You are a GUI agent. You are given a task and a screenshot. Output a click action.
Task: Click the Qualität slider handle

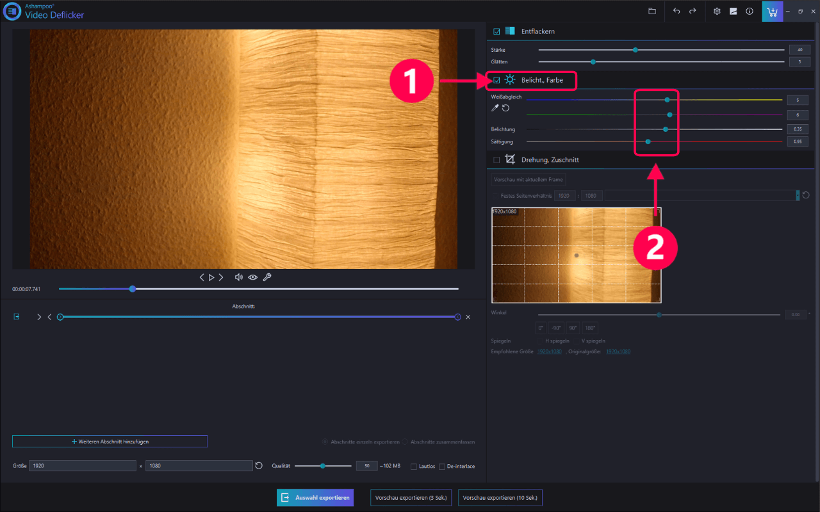[323, 466]
